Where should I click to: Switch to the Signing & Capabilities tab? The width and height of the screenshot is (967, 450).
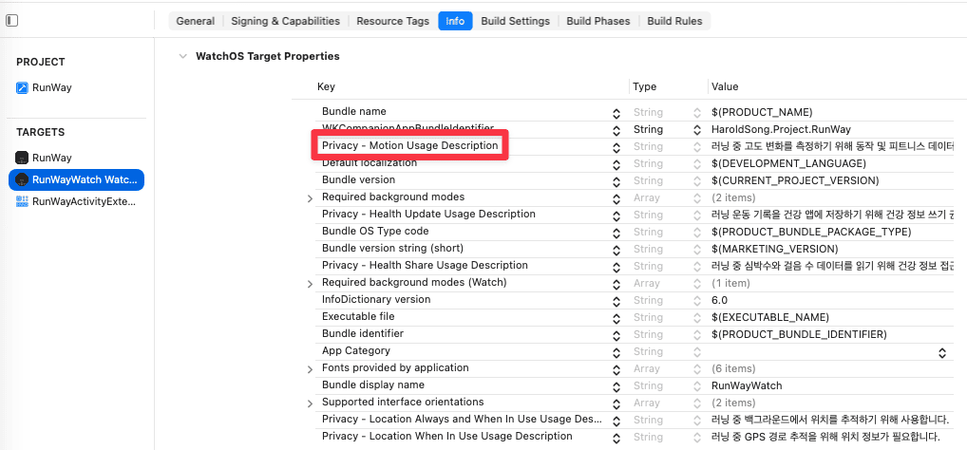coord(286,21)
